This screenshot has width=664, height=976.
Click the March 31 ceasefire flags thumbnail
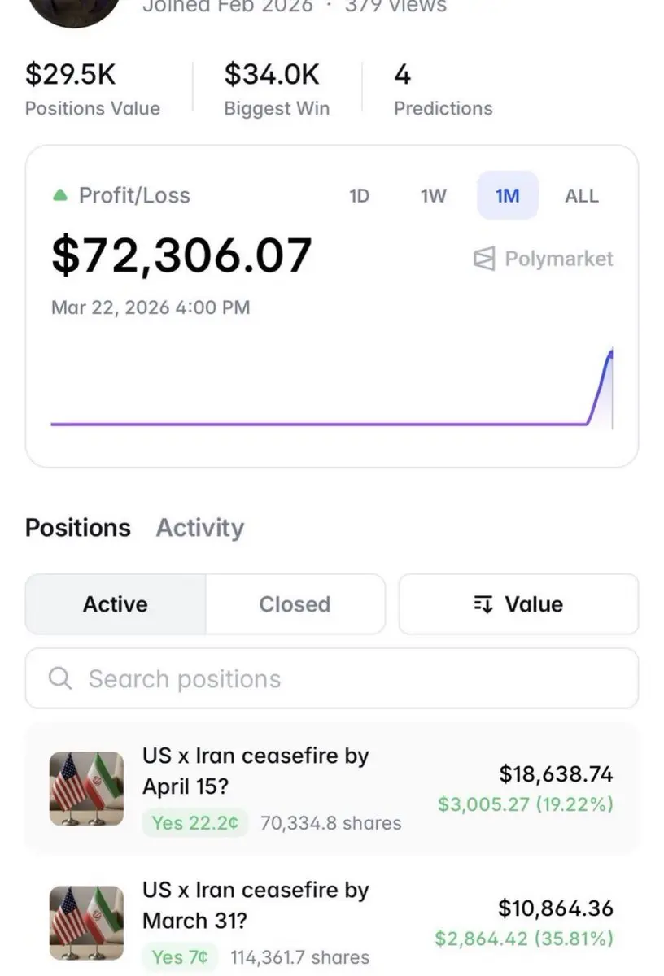click(86, 923)
